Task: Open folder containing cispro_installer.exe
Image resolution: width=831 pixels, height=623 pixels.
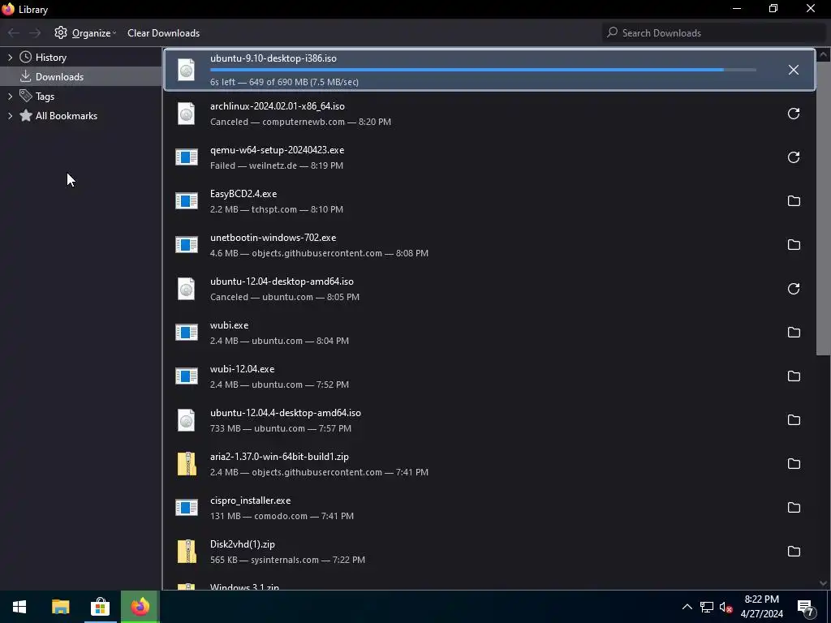Action: [793, 508]
